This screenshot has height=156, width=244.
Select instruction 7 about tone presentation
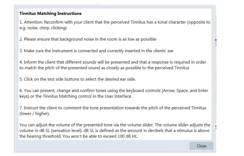pyautogui.click(x=113, y=111)
